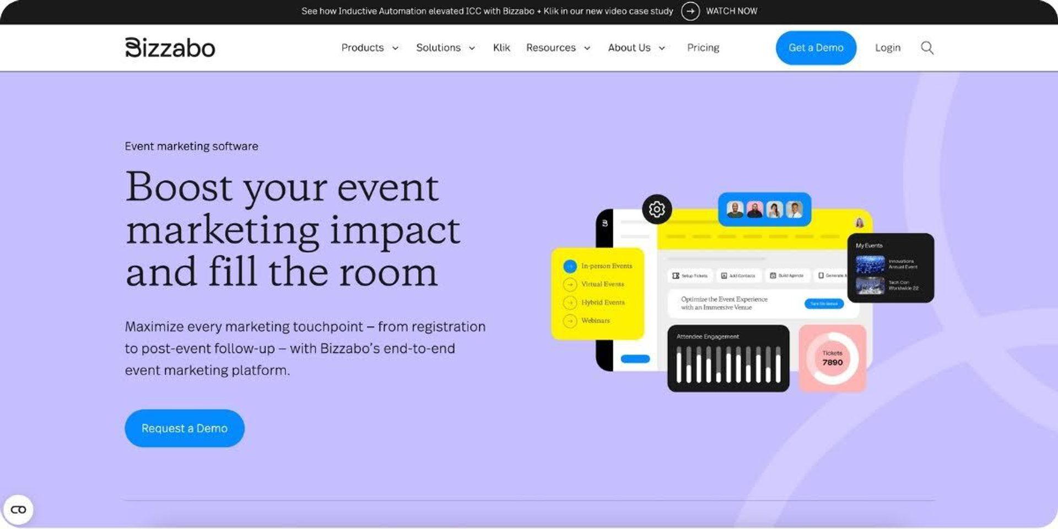
Task: Click the search magnifier icon
Action: 927,48
